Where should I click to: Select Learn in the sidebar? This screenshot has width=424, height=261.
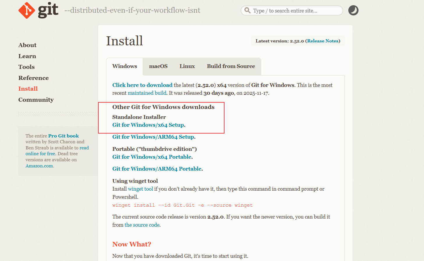pos(27,56)
